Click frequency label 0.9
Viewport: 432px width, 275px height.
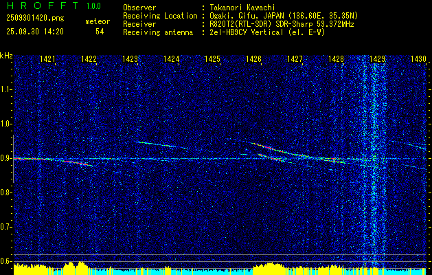point(6,158)
